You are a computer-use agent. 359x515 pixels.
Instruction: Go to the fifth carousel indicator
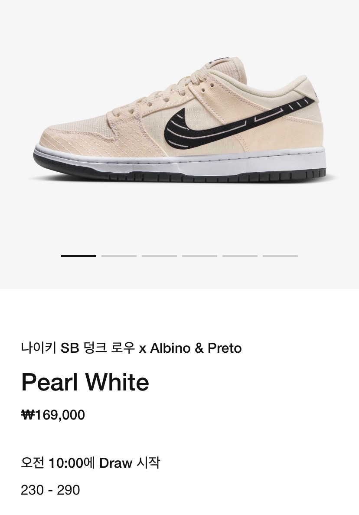(x=240, y=256)
